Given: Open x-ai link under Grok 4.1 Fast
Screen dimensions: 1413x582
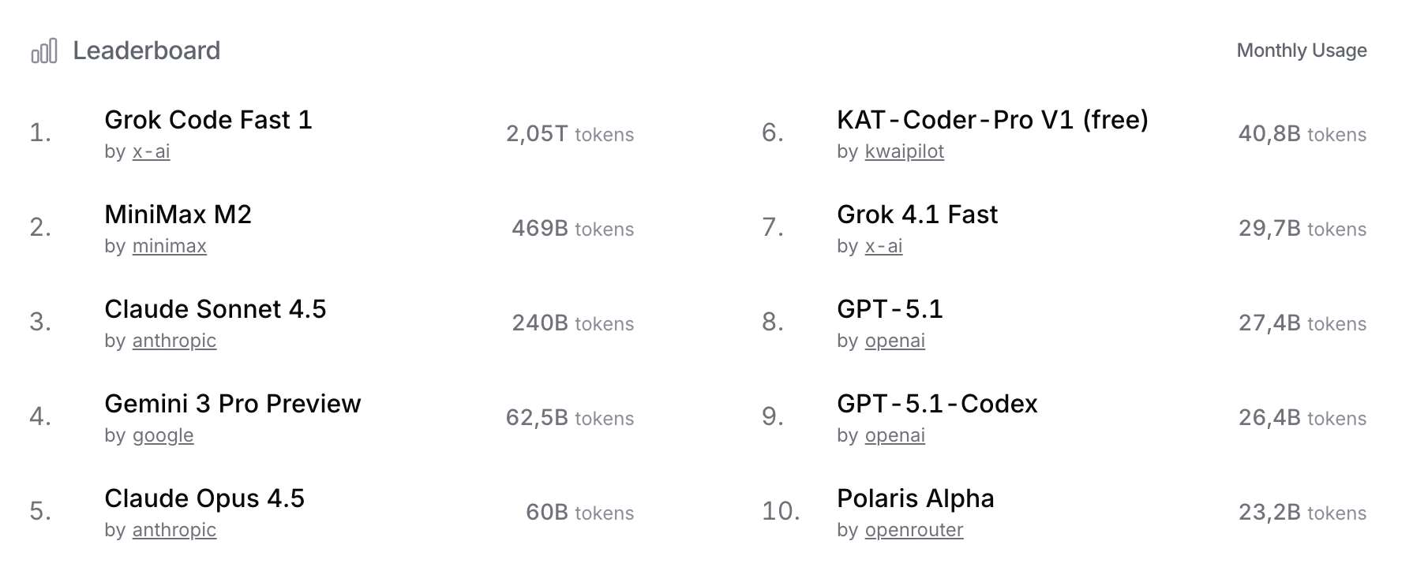Looking at the screenshot, I should (x=883, y=246).
